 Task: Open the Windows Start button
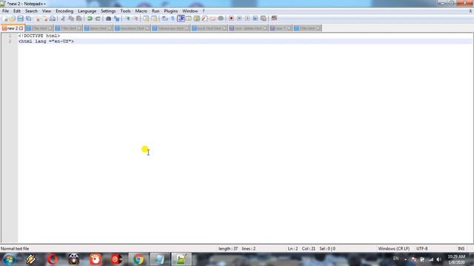[x=8, y=259]
